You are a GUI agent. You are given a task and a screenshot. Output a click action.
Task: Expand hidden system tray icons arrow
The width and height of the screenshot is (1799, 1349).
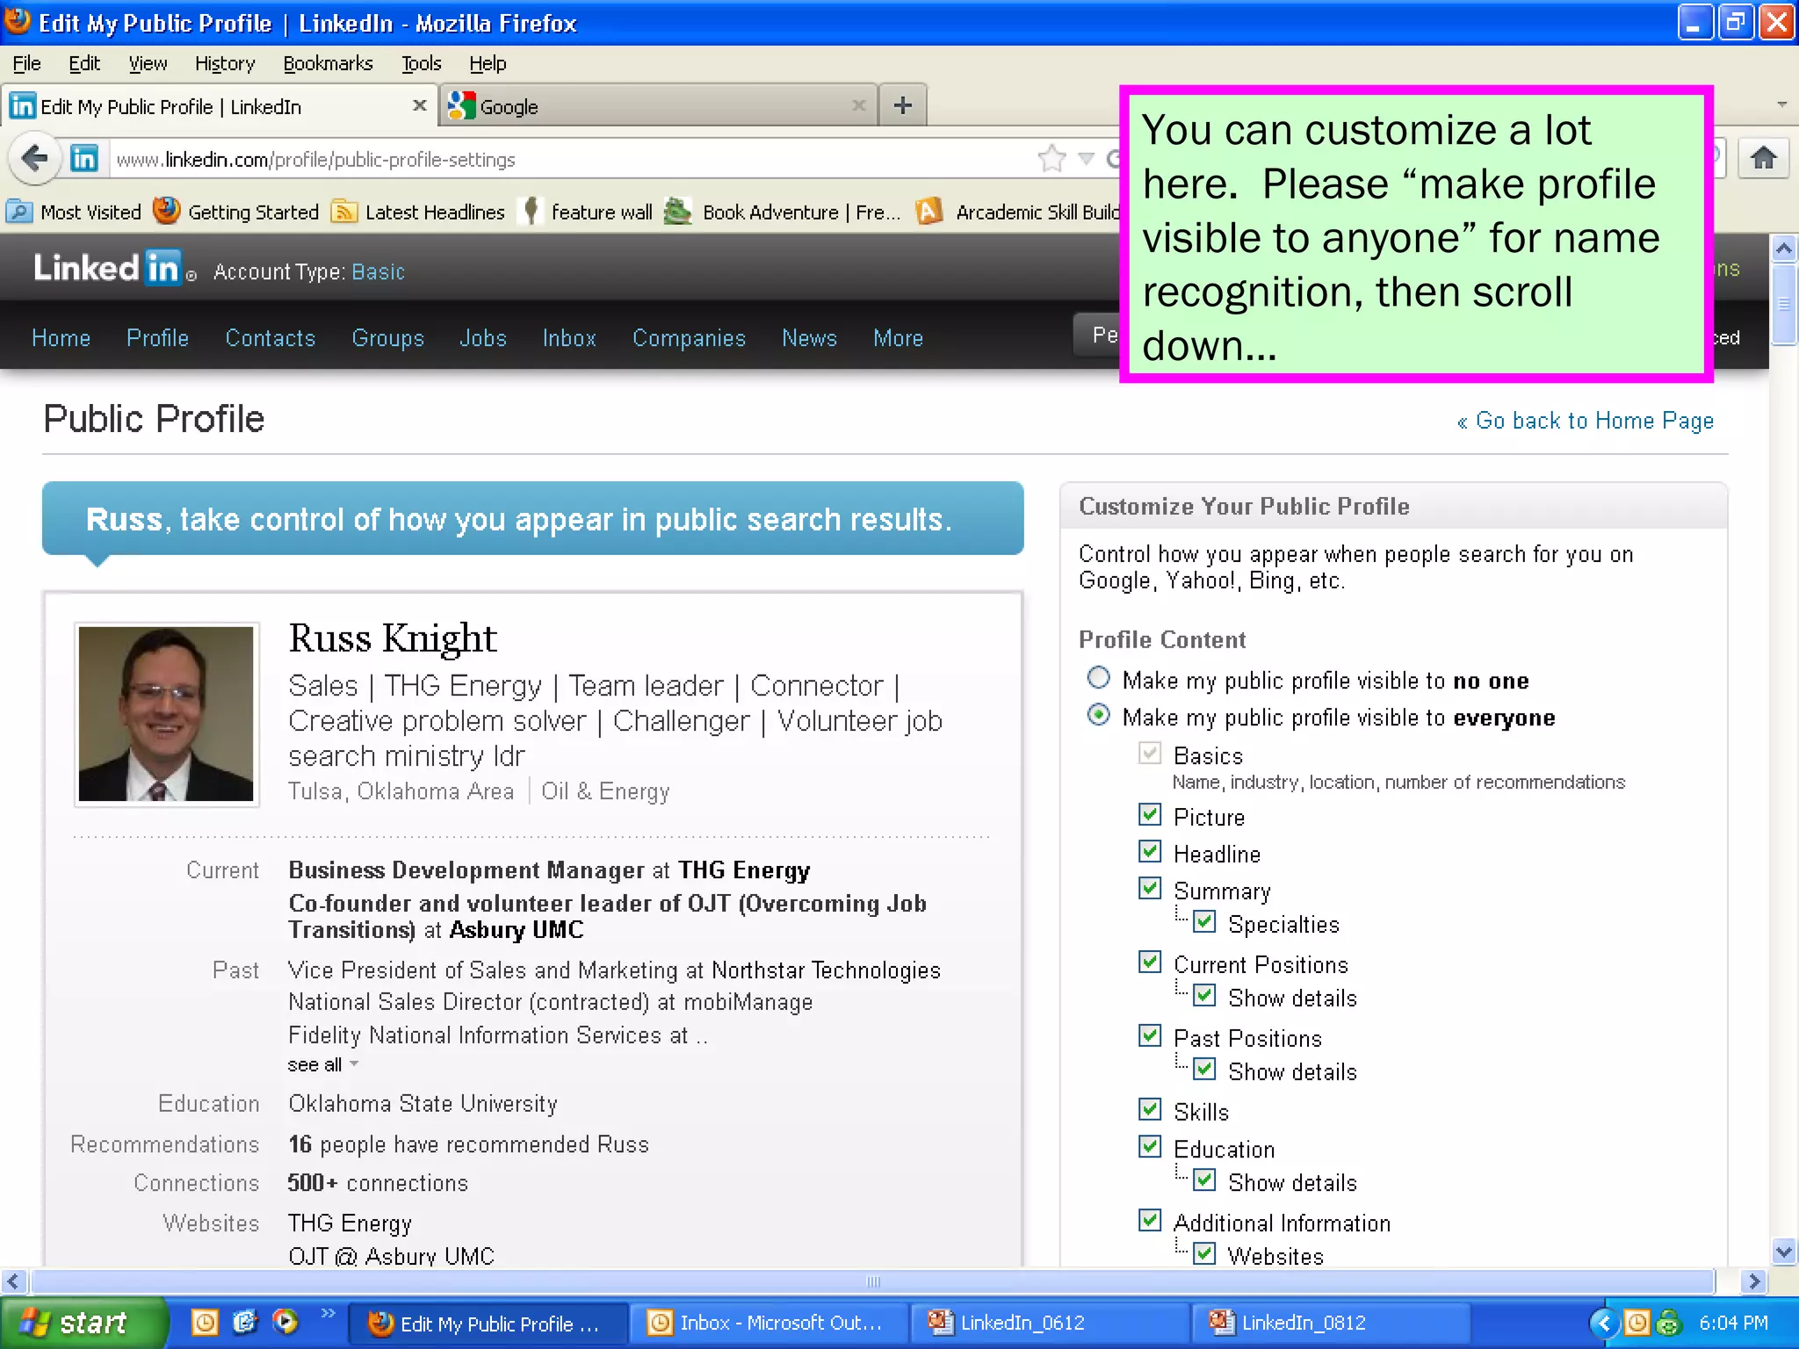(1604, 1323)
